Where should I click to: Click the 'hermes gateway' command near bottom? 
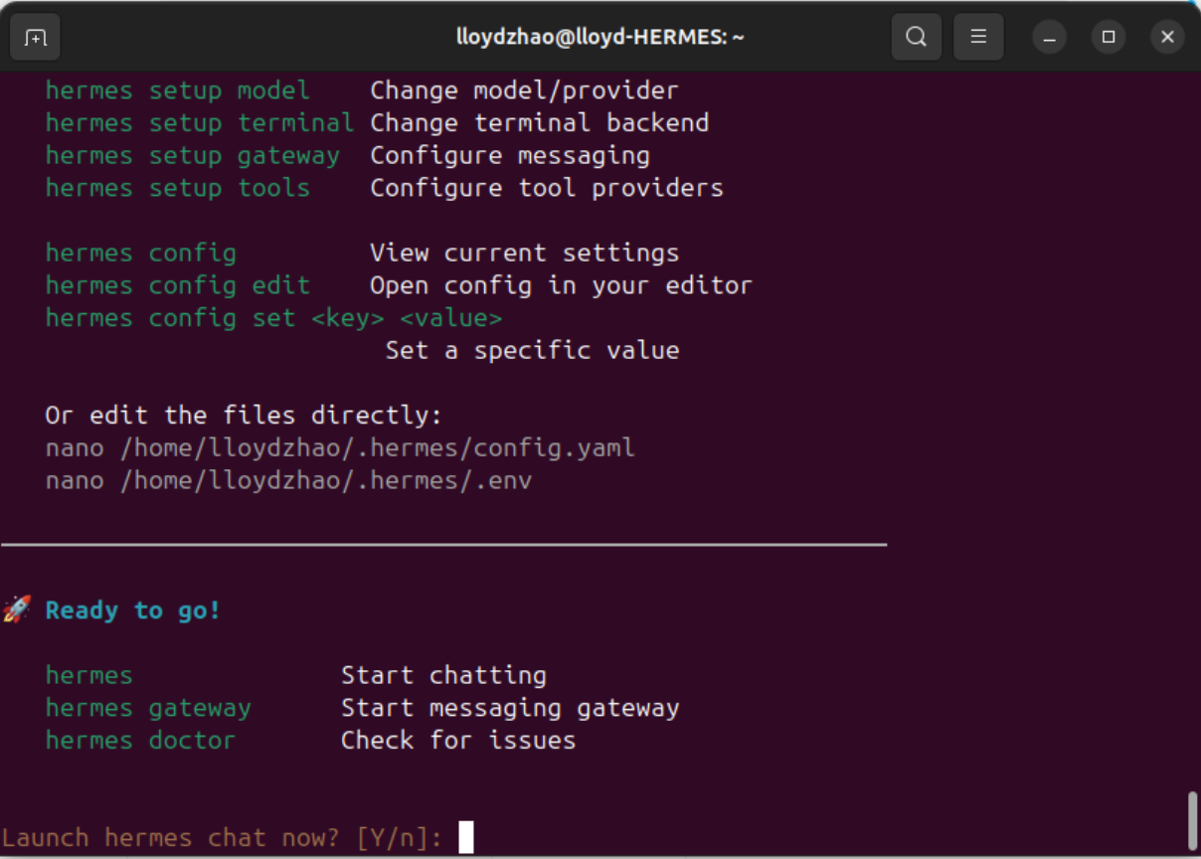coord(148,708)
